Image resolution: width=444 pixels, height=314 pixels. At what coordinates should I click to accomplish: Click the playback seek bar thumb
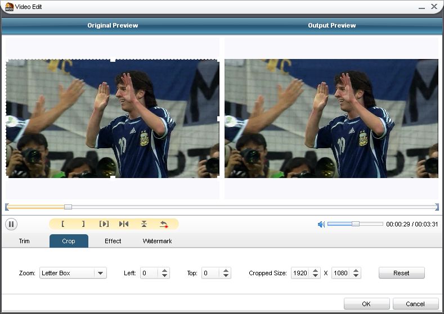[68, 207]
